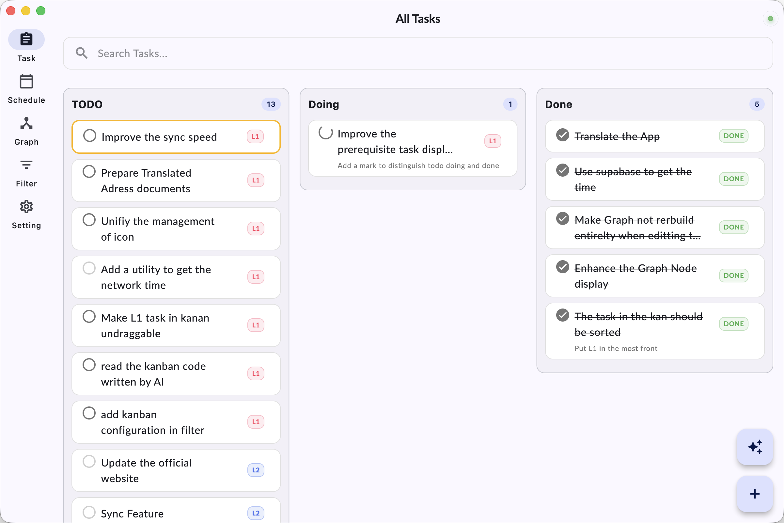Click the plus button to add a task
Screen dimensions: 784x523
tap(755, 494)
